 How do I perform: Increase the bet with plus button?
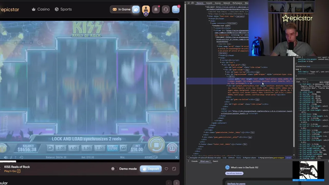click(123, 148)
